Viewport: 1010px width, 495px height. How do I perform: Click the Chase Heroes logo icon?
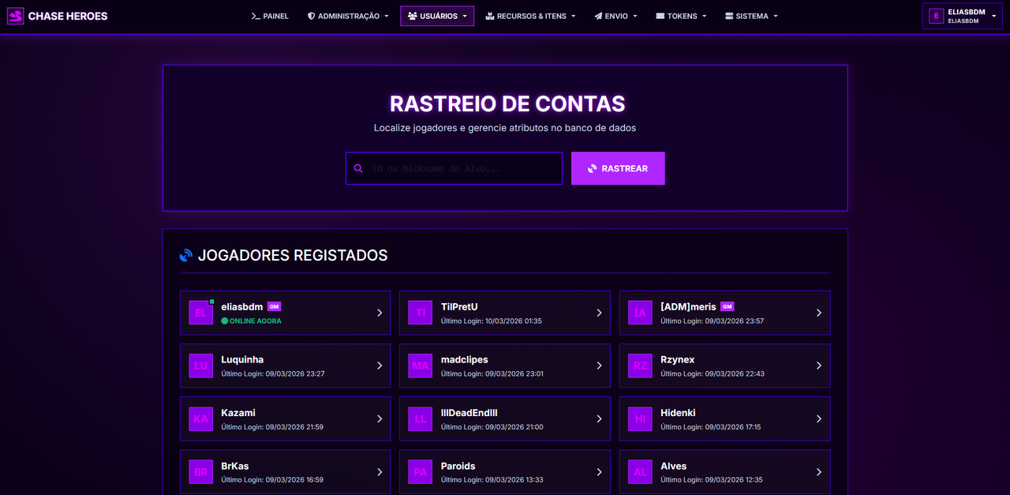[16, 16]
